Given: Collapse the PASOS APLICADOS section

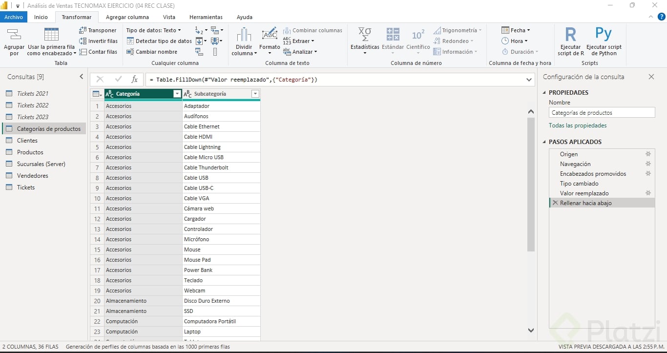Looking at the screenshot, I should point(545,142).
